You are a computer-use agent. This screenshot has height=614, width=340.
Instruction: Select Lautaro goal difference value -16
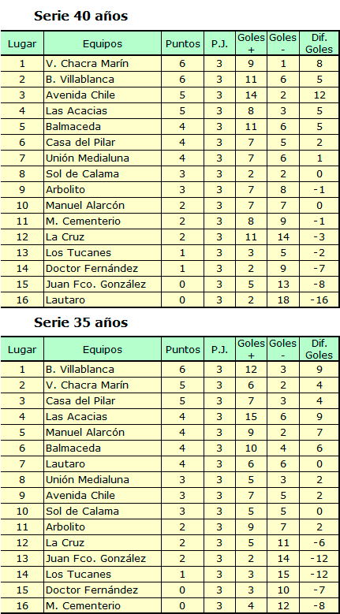pos(319,300)
